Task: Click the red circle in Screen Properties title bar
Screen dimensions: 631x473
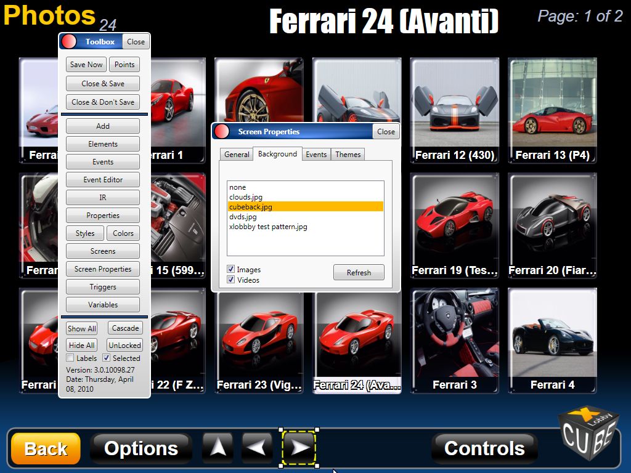Action: tap(221, 132)
